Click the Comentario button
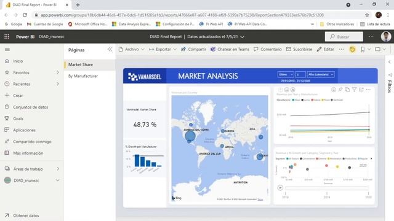 (268, 49)
